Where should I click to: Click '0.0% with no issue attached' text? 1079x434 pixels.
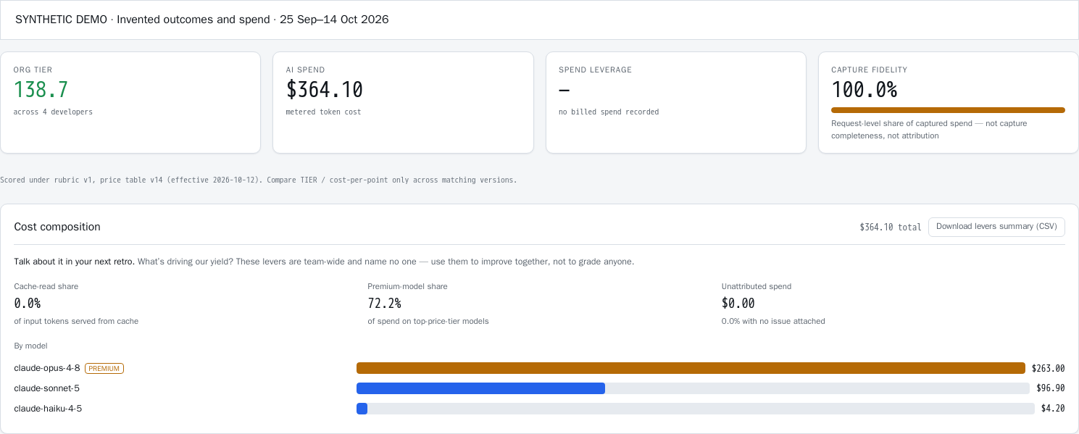point(773,321)
